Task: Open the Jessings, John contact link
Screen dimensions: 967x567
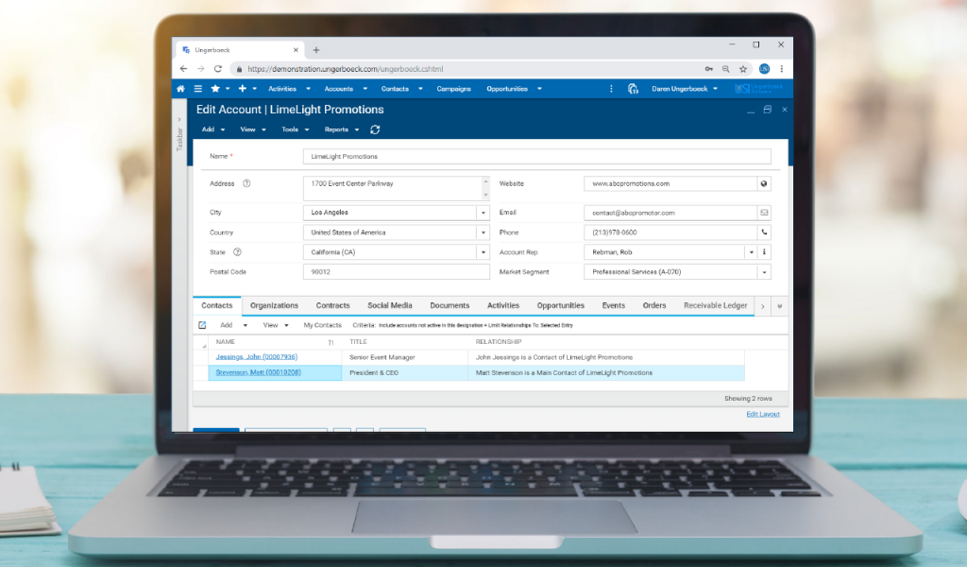Action: pos(256,357)
